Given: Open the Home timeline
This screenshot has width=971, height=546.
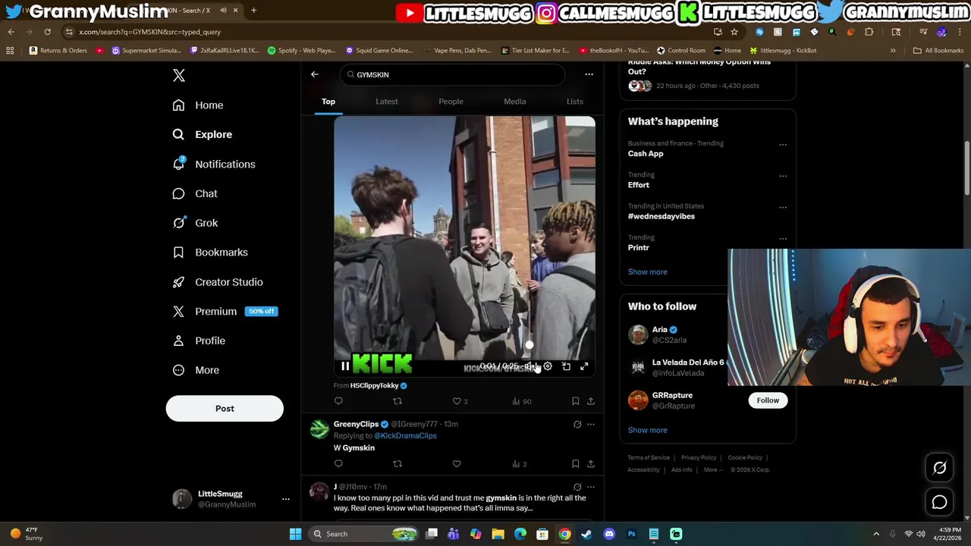Looking at the screenshot, I should (x=198, y=105).
